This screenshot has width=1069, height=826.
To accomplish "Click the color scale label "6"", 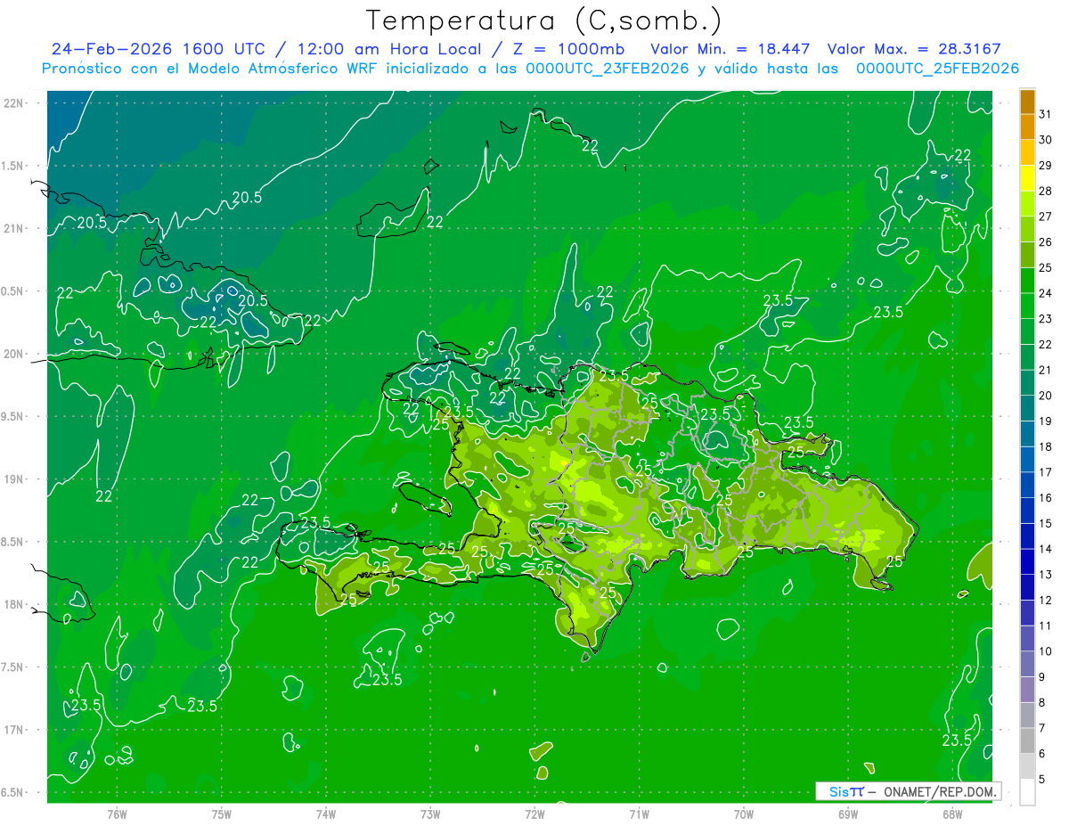I will click(x=1042, y=754).
